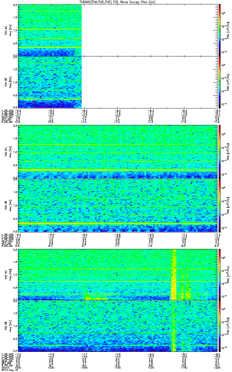232x372 pixels.
Task: Click the 1000 time label on bottom axis
Action: (x=18, y=368)
